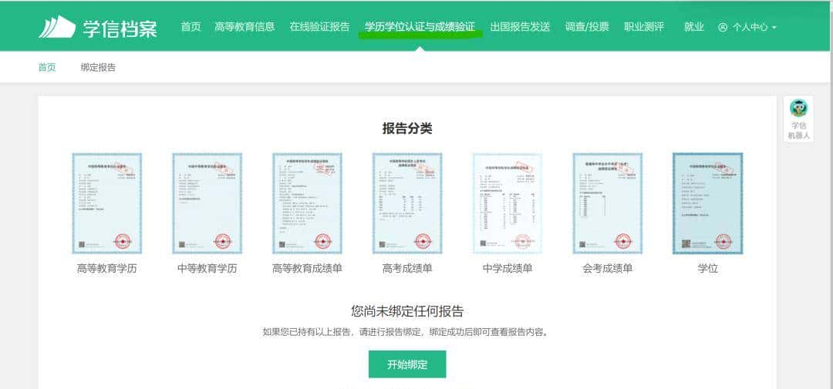Select the 中等教育学历 report thumbnail

coord(207,203)
